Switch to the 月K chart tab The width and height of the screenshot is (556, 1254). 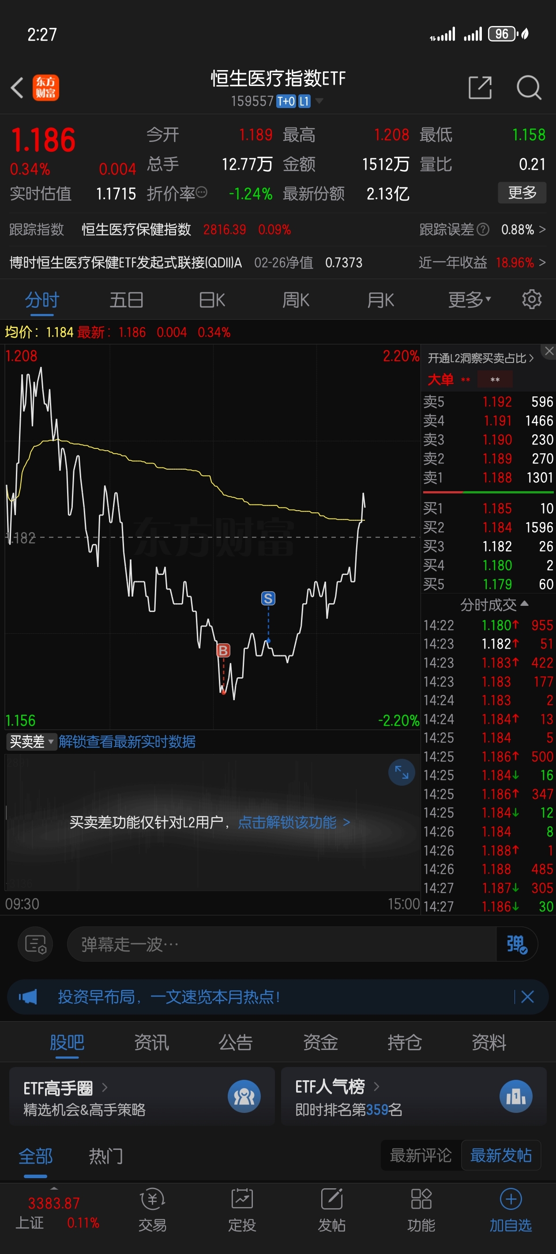pyautogui.click(x=380, y=300)
